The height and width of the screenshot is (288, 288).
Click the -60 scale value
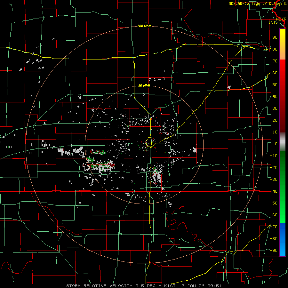(274, 215)
